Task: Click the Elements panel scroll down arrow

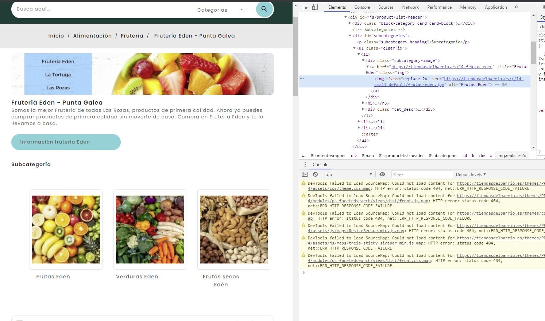Action: pos(534,148)
